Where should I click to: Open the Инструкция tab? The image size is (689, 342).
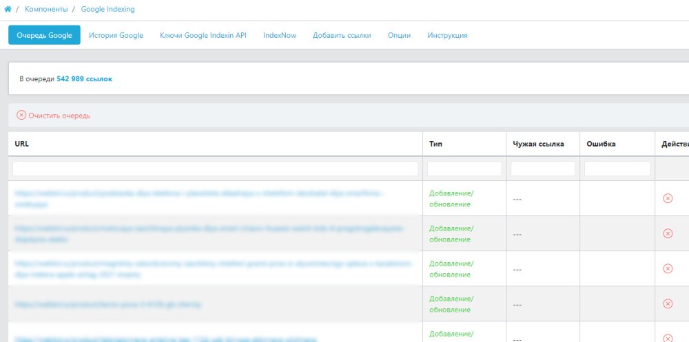[x=447, y=36]
